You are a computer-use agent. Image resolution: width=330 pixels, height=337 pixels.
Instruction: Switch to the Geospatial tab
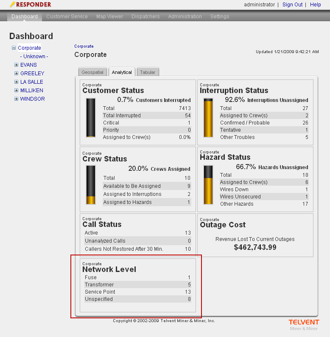92,72
